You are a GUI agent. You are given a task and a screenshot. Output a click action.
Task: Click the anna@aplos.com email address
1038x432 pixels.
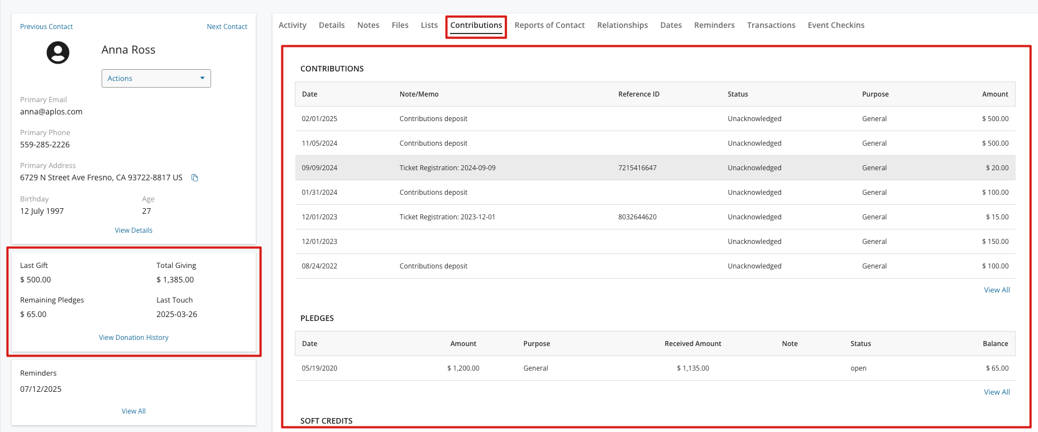pos(51,112)
